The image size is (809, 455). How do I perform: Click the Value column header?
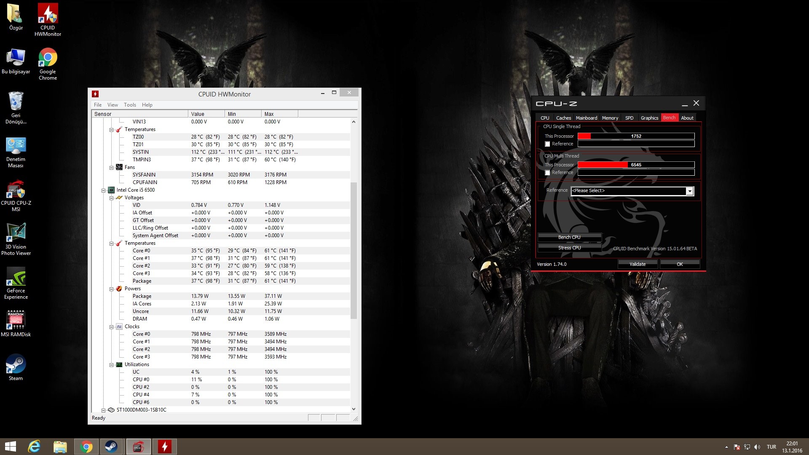tap(206, 114)
